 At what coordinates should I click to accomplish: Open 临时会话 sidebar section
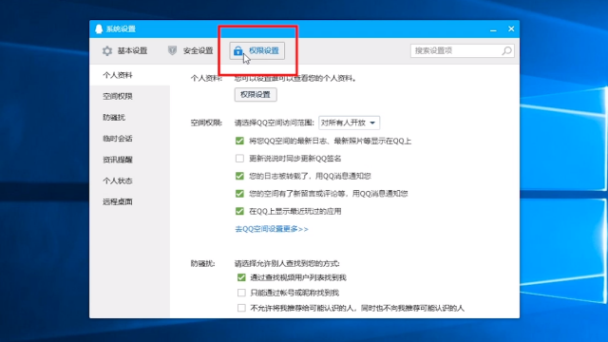coord(129,139)
